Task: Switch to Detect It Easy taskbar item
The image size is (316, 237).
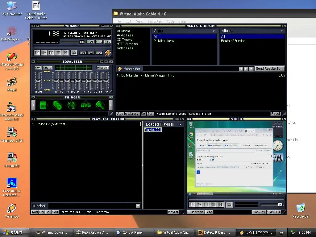Action: [x=215, y=232]
